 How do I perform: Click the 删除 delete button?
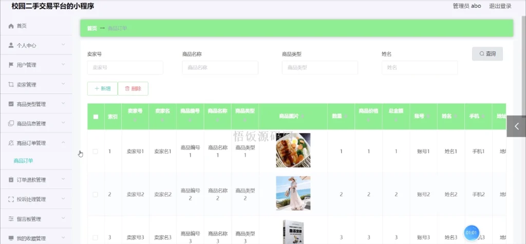133,88
